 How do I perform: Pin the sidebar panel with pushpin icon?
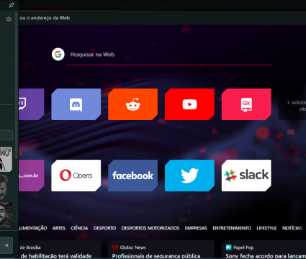point(12,5)
